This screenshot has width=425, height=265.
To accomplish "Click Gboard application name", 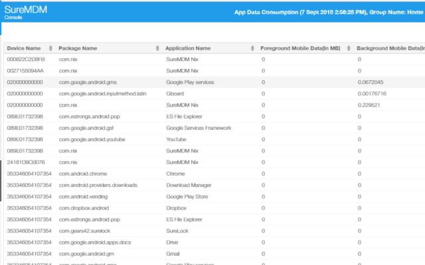I will coord(175,93).
